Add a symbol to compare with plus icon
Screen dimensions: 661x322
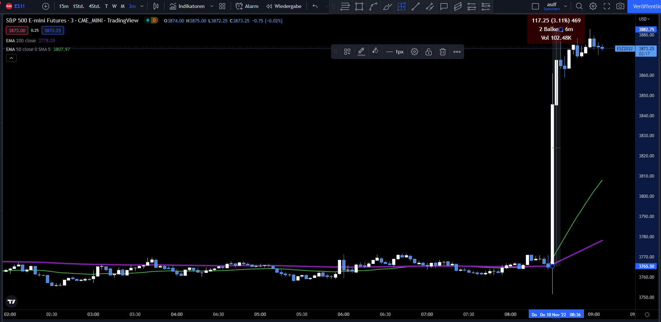[x=46, y=6]
